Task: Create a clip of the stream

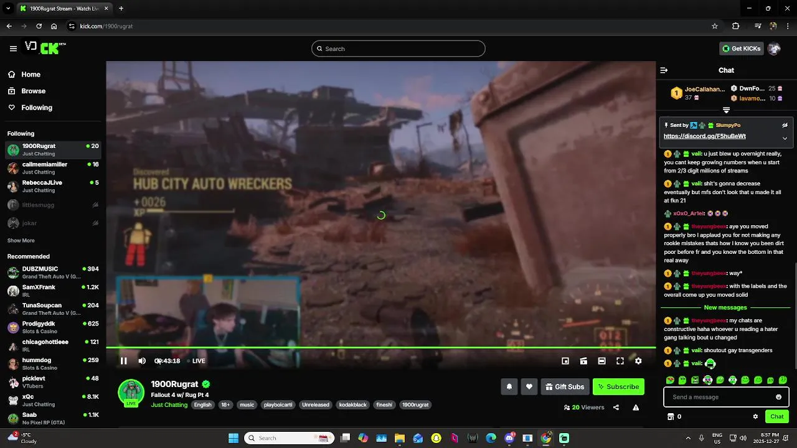Action: tap(583, 361)
